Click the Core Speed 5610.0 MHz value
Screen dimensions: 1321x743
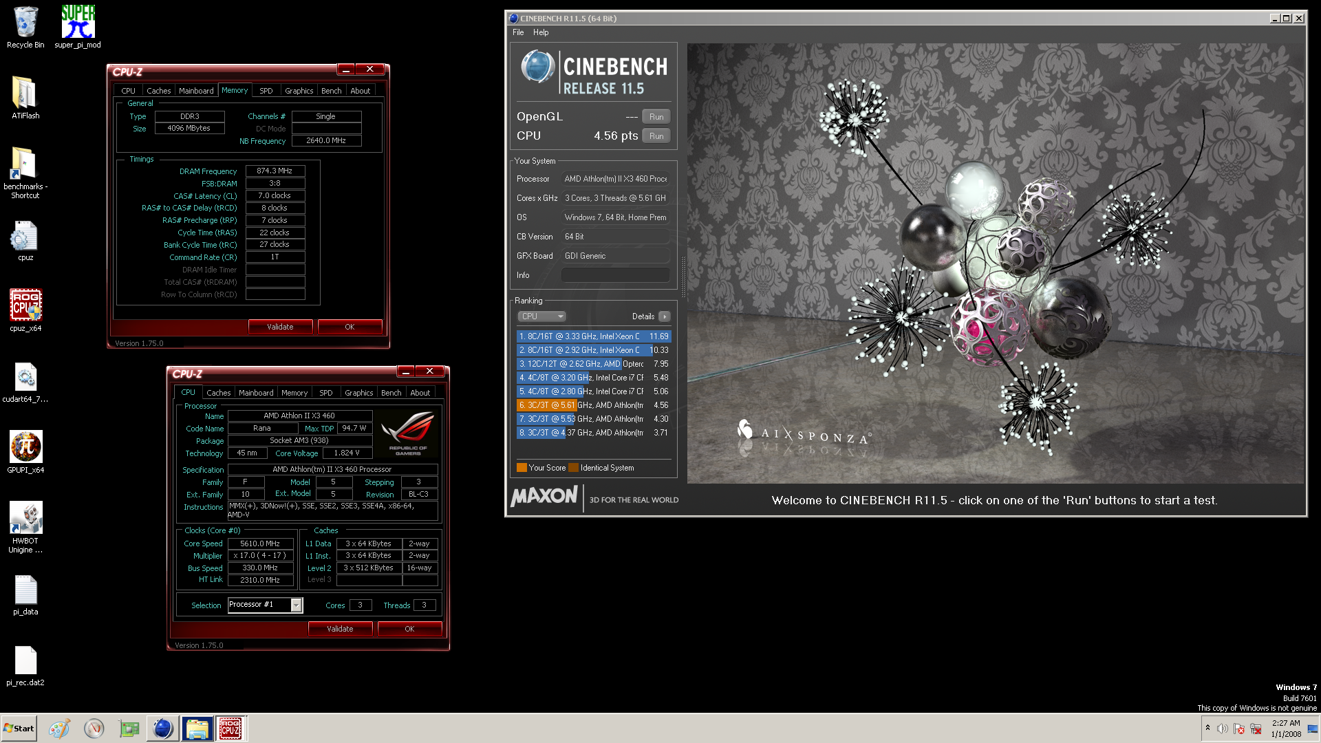pyautogui.click(x=260, y=543)
